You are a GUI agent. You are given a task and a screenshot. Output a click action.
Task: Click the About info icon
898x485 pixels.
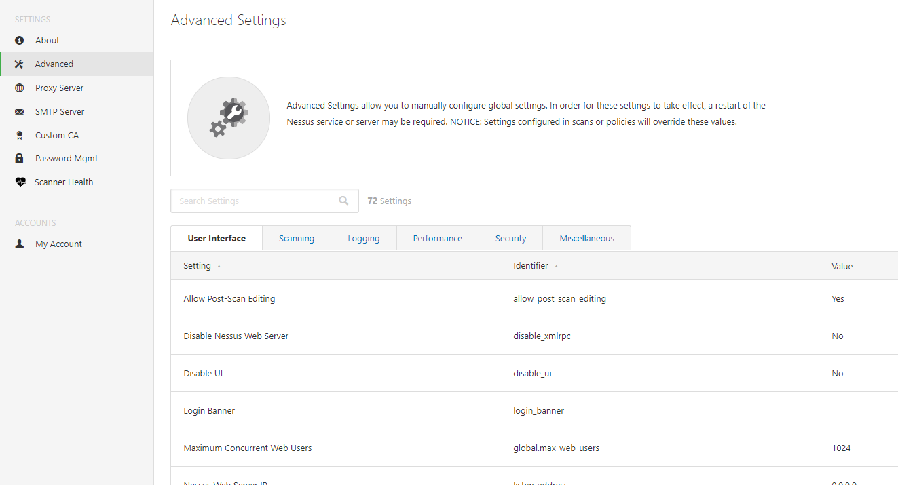point(20,41)
